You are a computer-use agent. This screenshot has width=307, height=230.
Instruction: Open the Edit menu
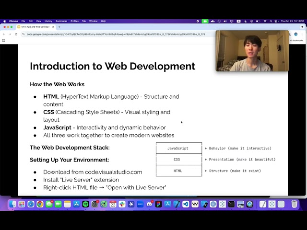click(x=31, y=21)
